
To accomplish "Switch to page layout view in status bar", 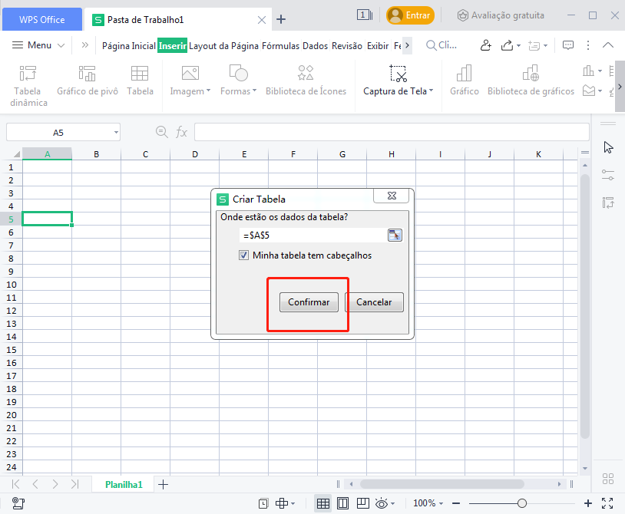I will click(342, 503).
